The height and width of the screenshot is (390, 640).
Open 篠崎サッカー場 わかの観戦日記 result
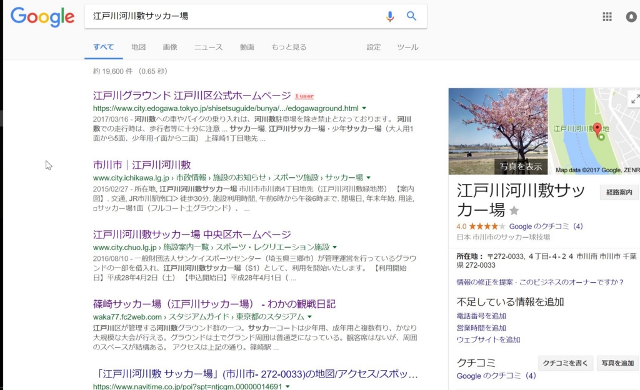click(214, 304)
